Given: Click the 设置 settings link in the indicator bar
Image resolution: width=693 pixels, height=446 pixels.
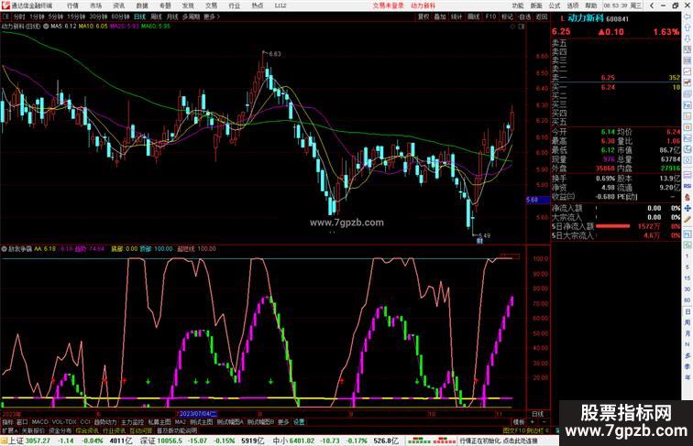Looking at the screenshot, I should (299, 422).
